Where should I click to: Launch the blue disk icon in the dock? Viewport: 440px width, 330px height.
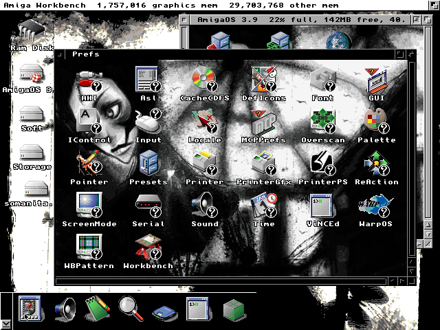point(165,312)
